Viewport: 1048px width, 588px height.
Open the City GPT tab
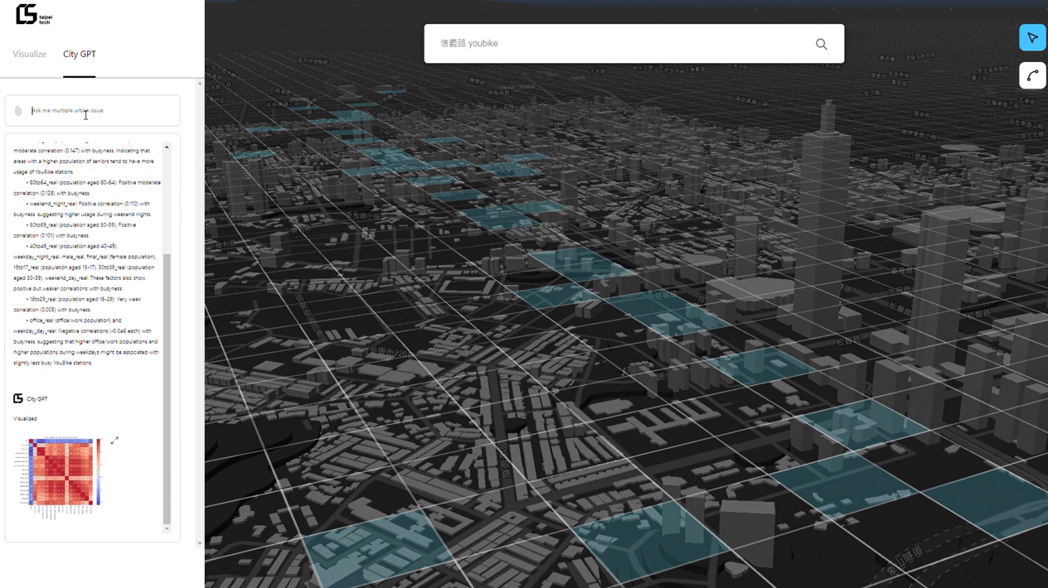point(80,54)
